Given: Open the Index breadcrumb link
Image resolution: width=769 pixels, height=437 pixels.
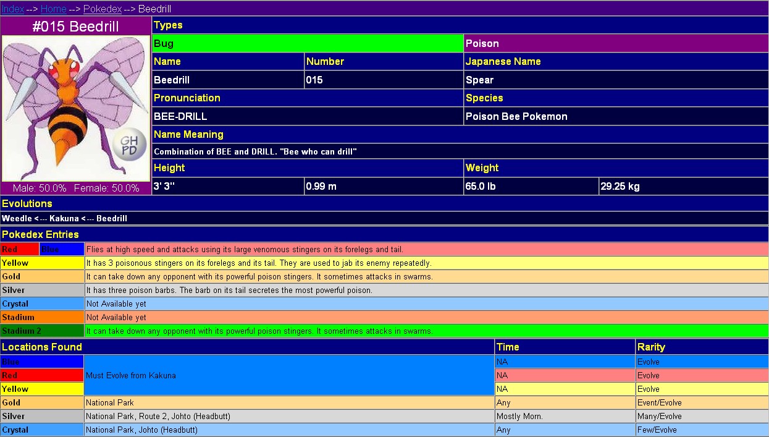Looking at the screenshot, I should pos(13,9).
